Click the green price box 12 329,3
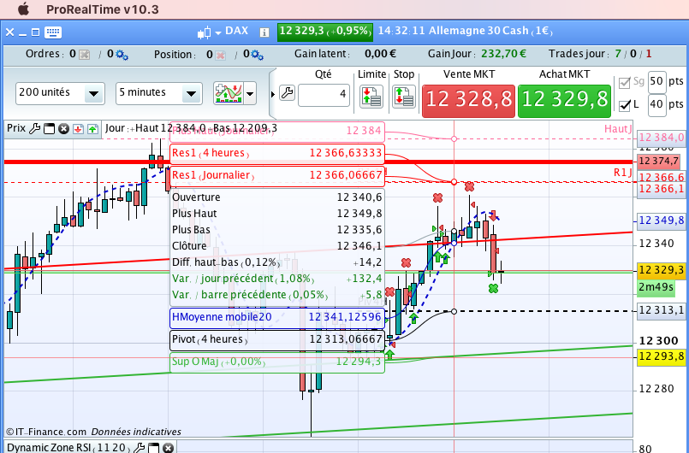 coord(325,32)
